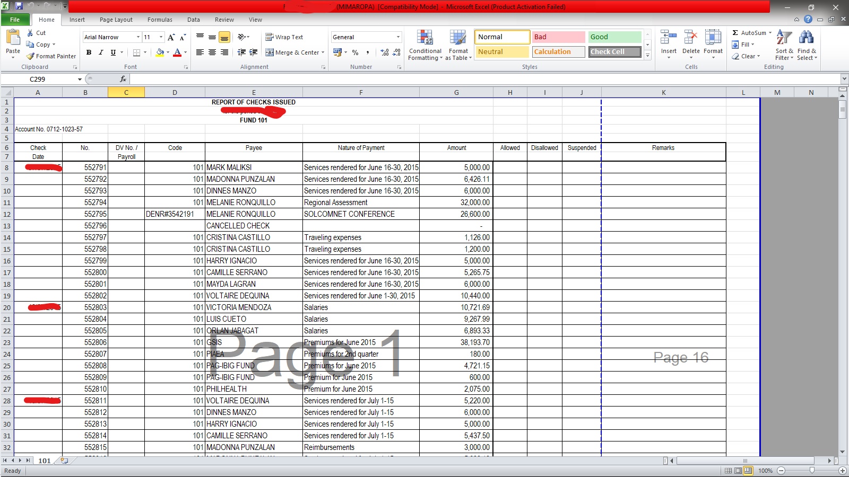The width and height of the screenshot is (849, 477).
Task: Select the 101 sheet tab
Action: [x=45, y=461]
